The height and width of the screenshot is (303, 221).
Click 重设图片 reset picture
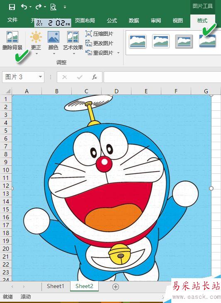point(99,53)
